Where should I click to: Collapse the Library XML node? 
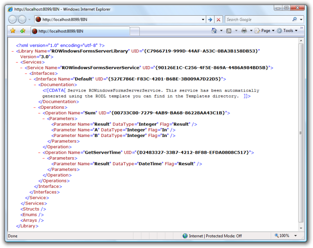[x=13, y=51]
